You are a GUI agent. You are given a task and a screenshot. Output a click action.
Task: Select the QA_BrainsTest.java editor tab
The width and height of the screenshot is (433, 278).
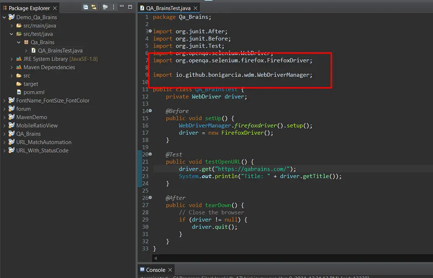point(168,8)
